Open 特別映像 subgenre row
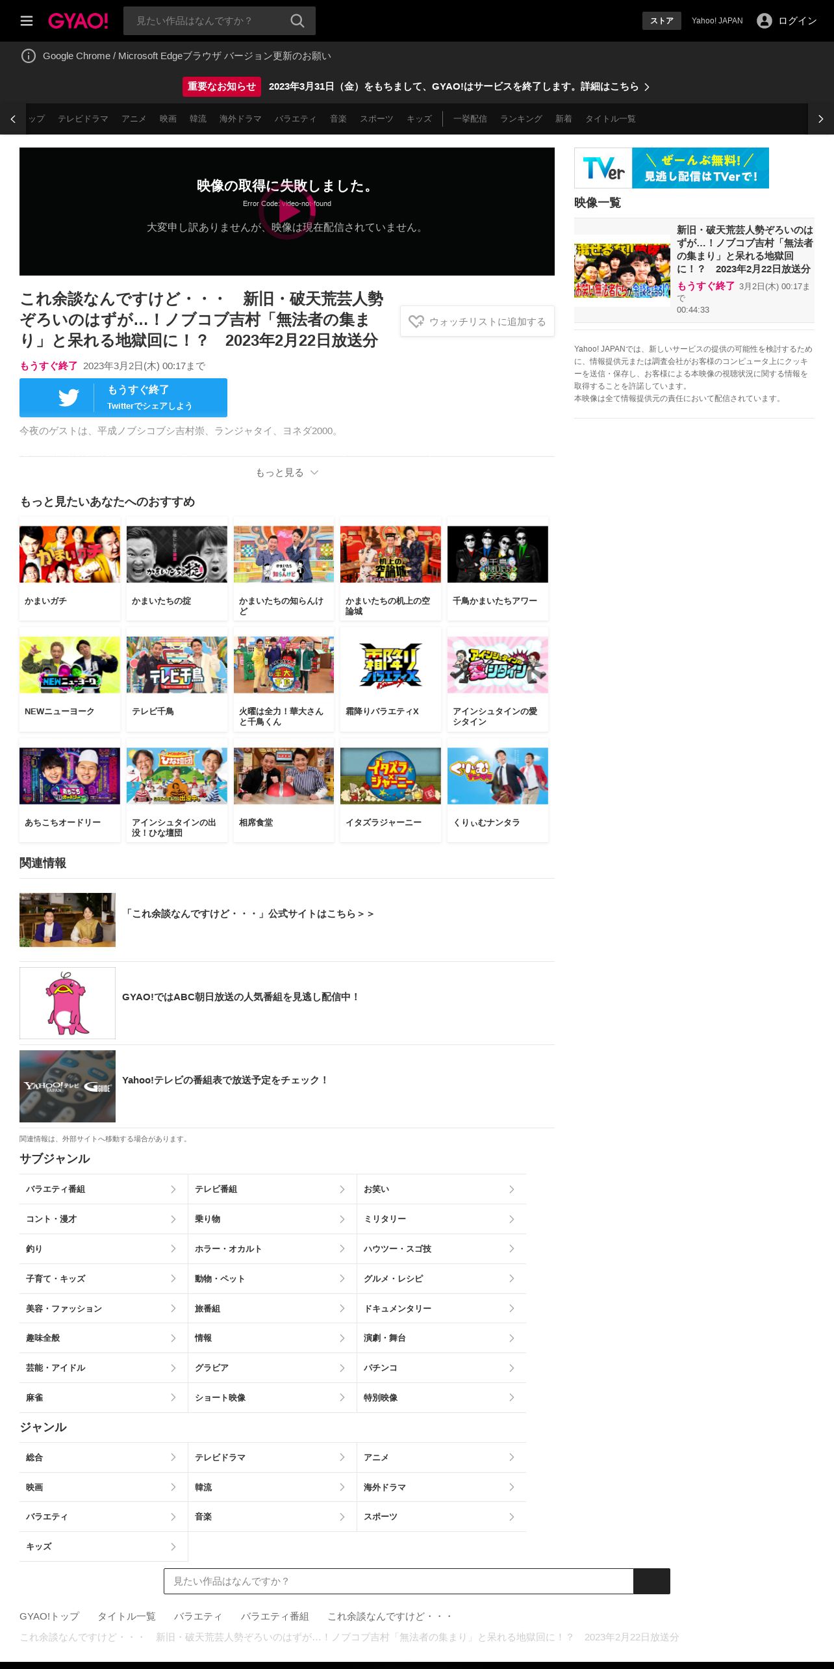The height and width of the screenshot is (1669, 834). (442, 1397)
